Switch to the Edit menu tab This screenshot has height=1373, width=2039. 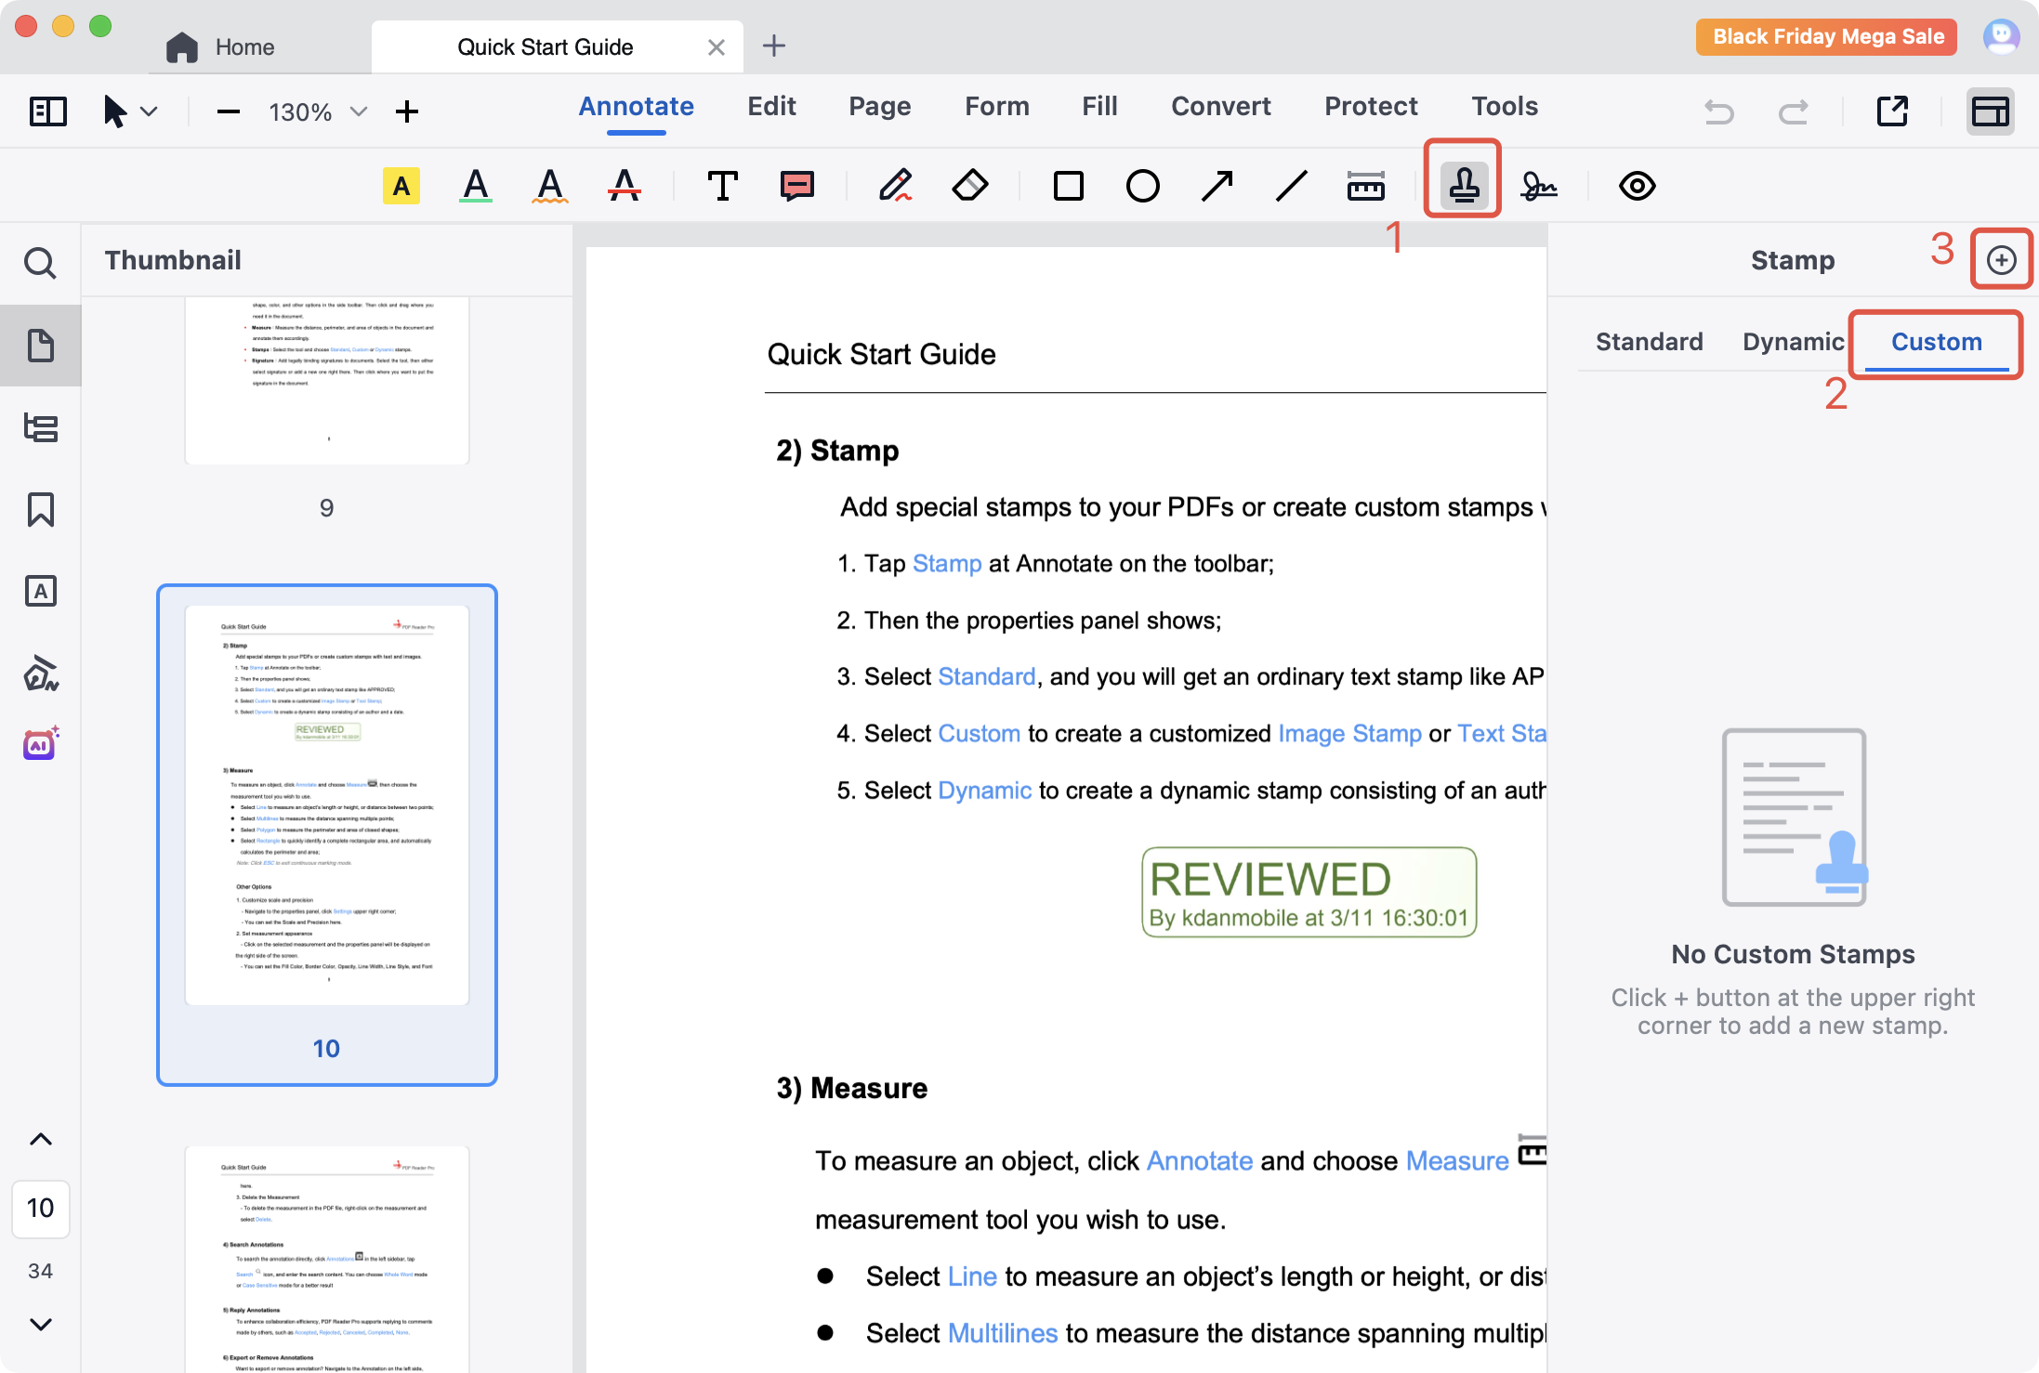pyautogui.click(x=771, y=107)
